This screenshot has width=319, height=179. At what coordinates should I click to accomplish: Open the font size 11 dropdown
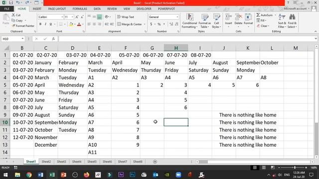point(72,17)
